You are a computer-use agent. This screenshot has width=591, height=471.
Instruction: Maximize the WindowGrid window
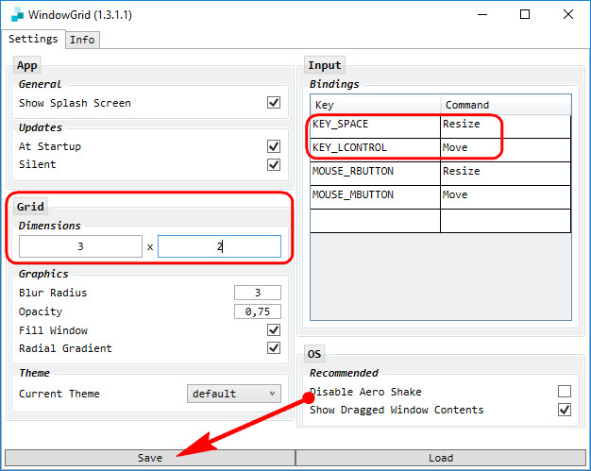click(x=525, y=15)
